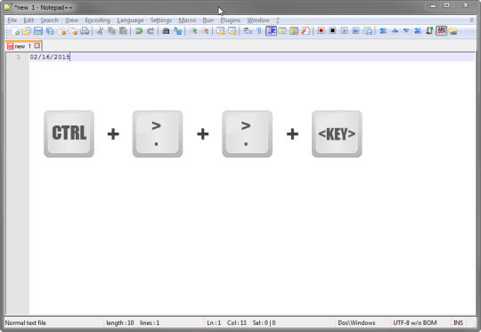Toggle the Indent Guide toolbar button
This screenshot has height=332, width=481.
[271, 31]
